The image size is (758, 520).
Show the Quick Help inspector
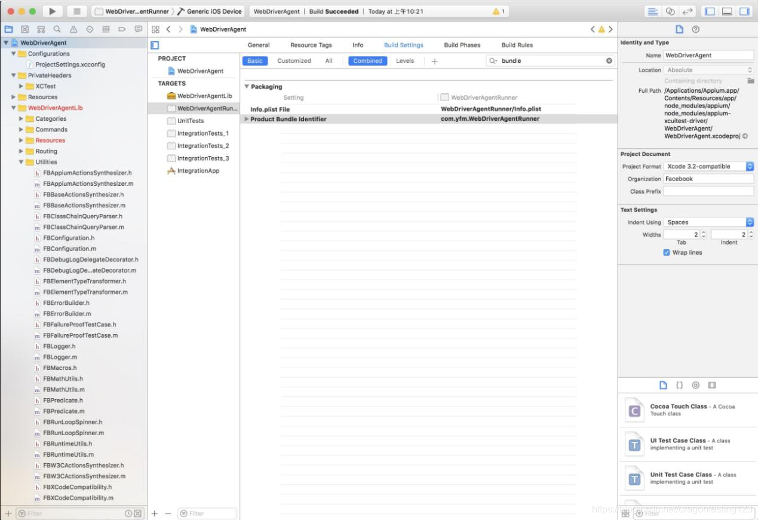click(x=696, y=29)
